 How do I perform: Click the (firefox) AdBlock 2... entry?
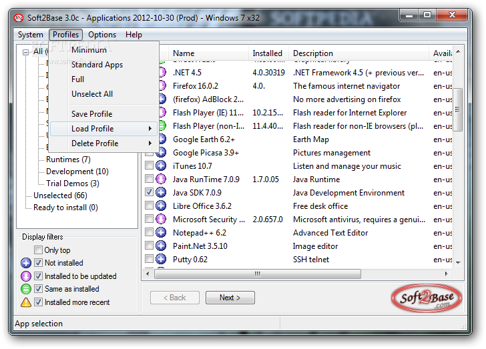[208, 99]
